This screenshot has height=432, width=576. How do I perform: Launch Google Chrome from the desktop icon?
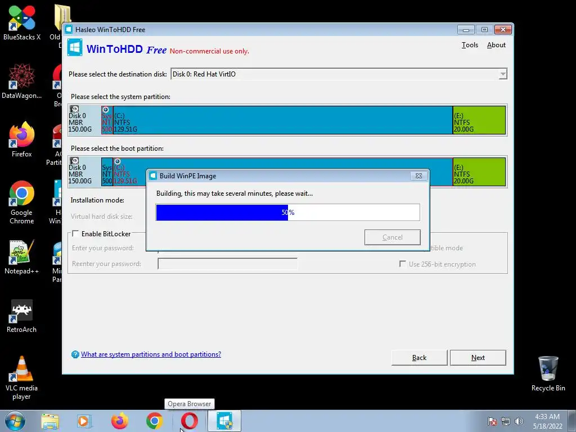(22, 202)
